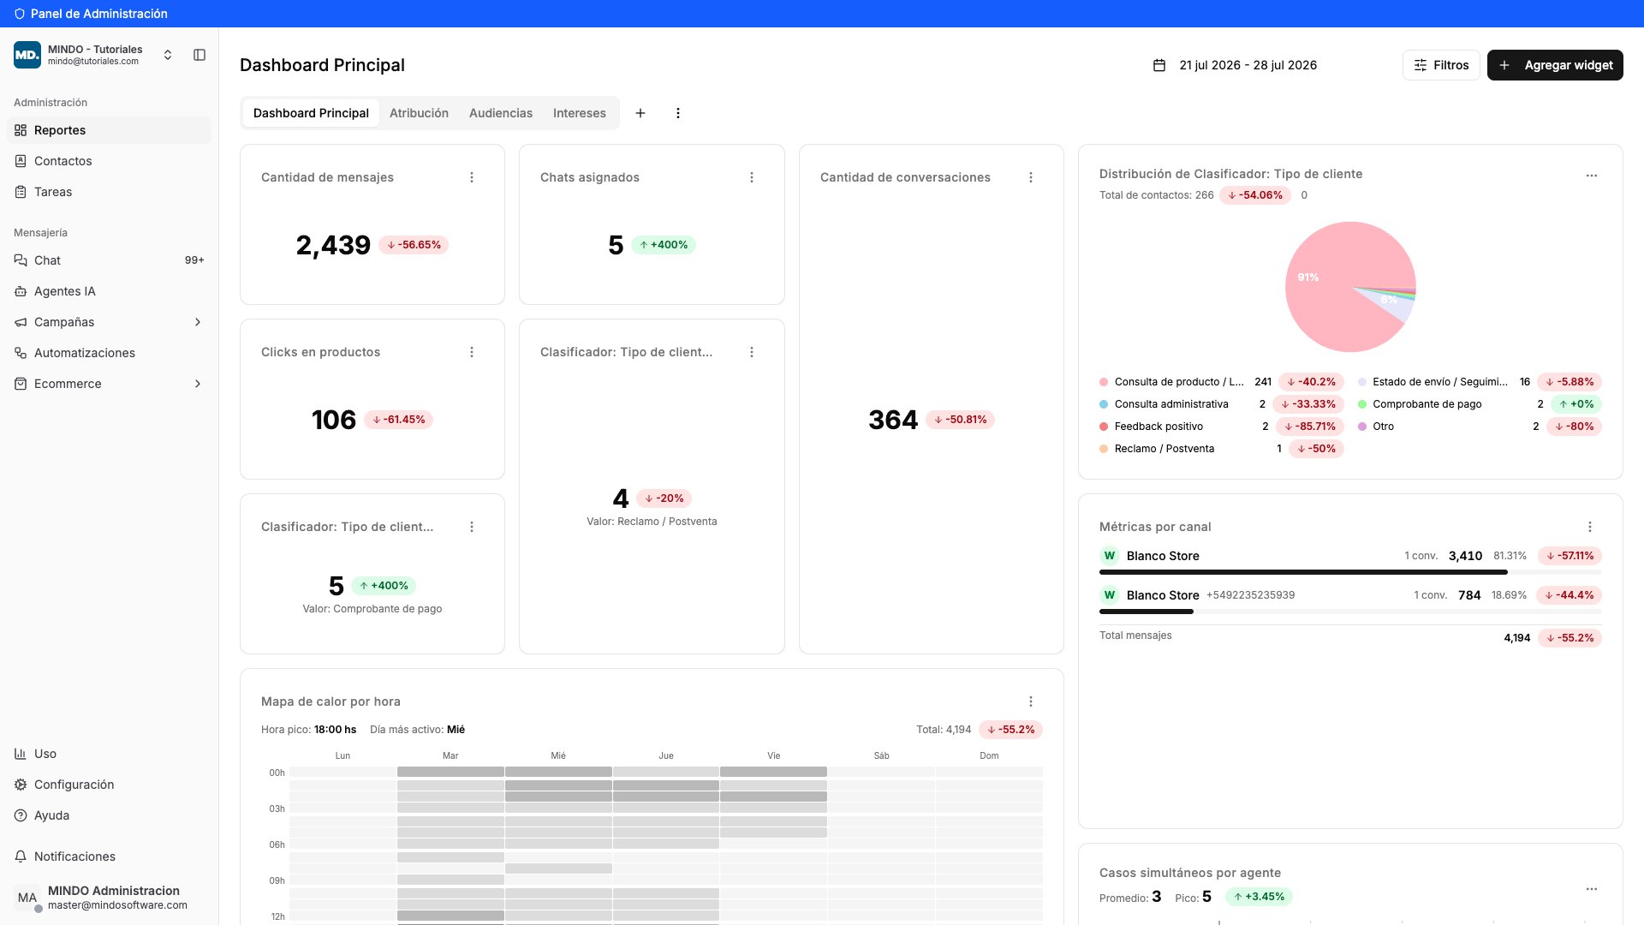Open options for Comprobante de pago clasificador widget

pyautogui.click(x=472, y=527)
